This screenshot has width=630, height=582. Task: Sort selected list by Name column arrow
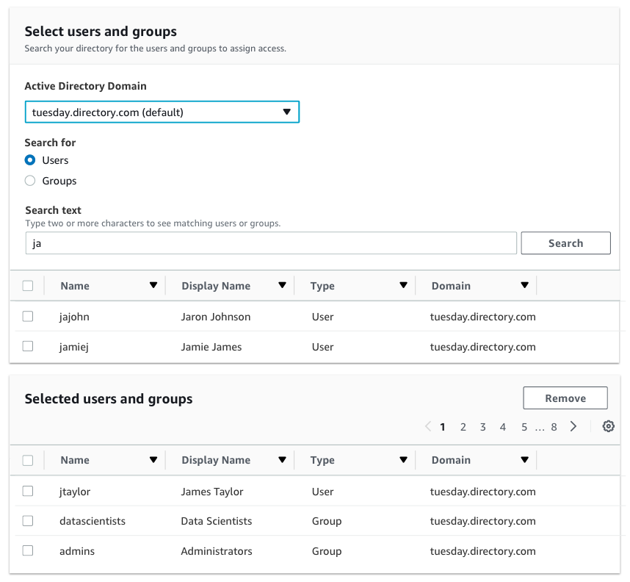tap(153, 460)
